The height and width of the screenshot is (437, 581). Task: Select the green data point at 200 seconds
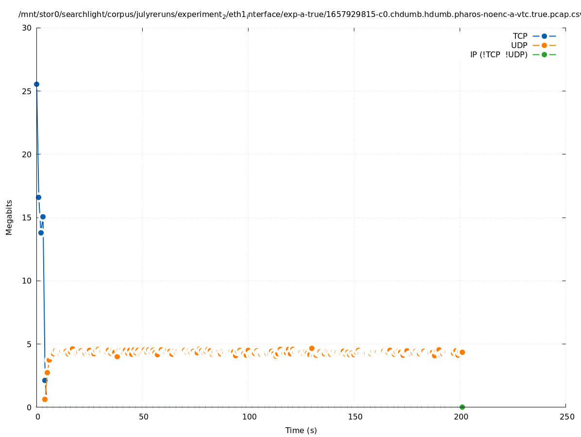point(462,407)
